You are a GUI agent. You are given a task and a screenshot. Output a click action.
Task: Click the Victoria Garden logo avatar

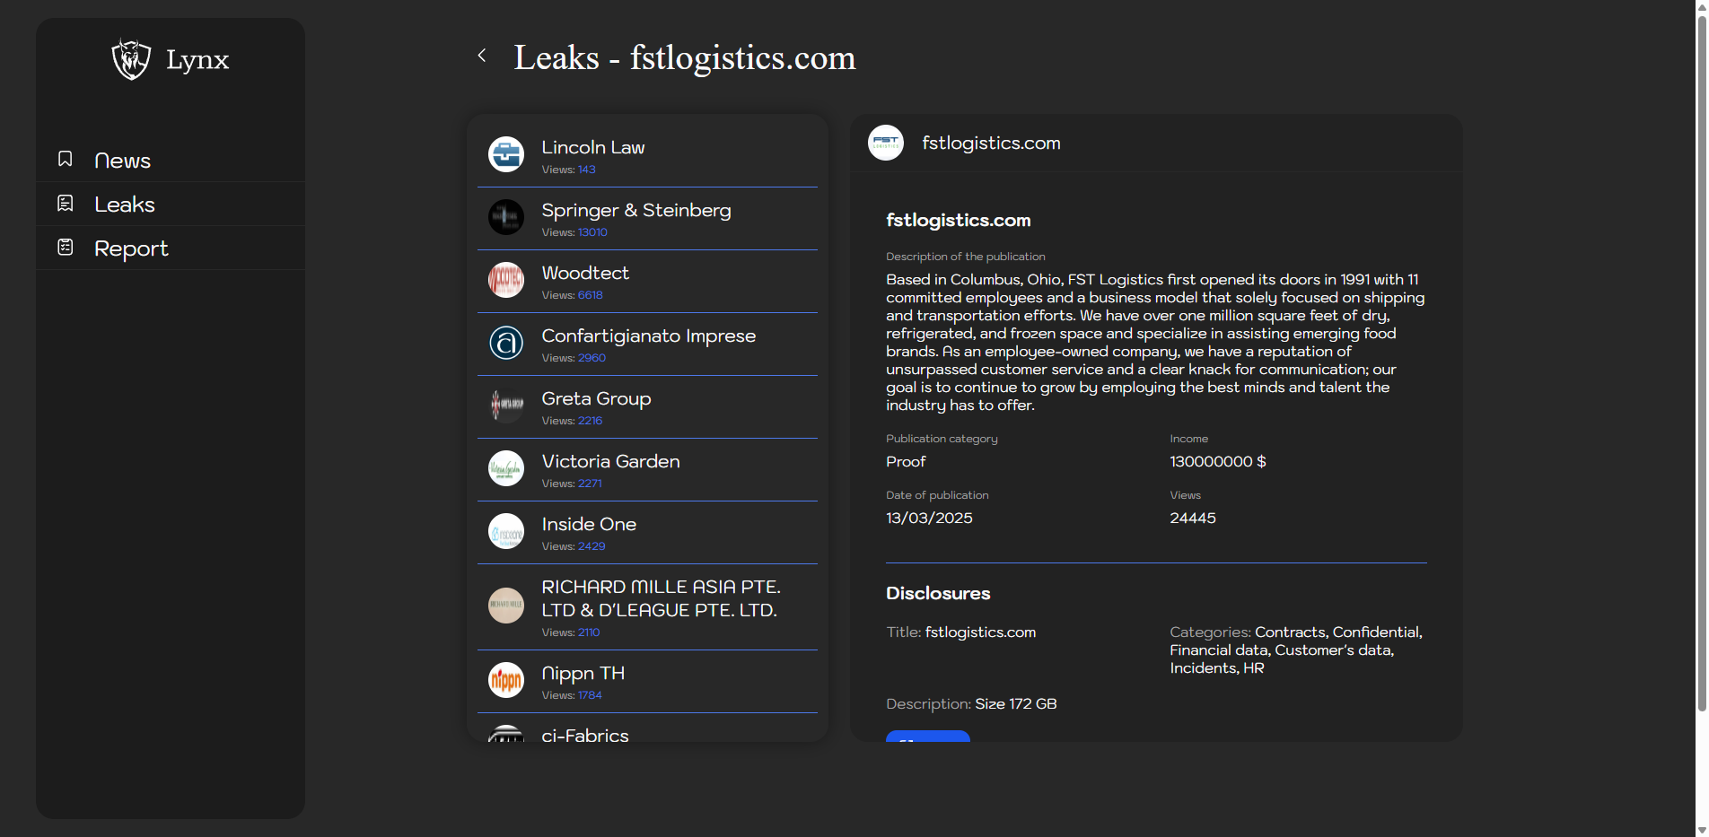point(506,468)
